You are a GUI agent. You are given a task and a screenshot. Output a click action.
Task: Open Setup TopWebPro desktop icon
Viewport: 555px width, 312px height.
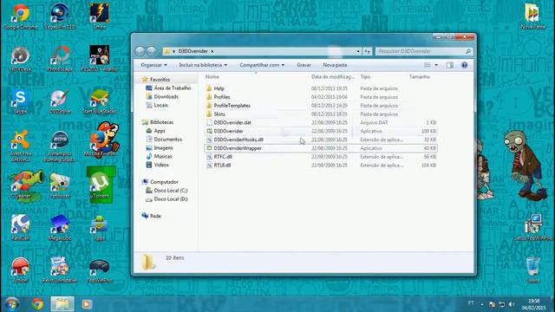point(532,227)
